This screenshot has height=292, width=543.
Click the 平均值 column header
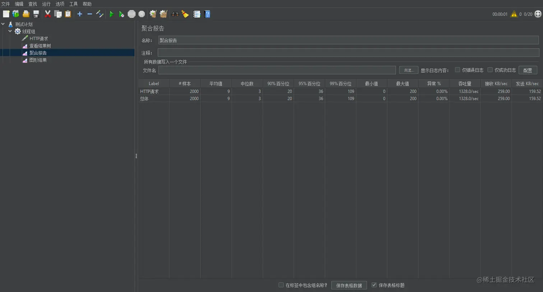(216, 84)
